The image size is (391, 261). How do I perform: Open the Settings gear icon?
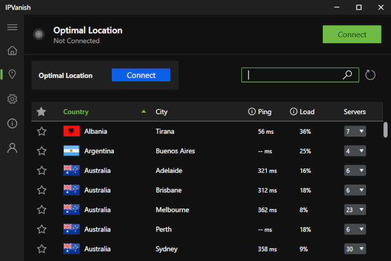coord(12,99)
